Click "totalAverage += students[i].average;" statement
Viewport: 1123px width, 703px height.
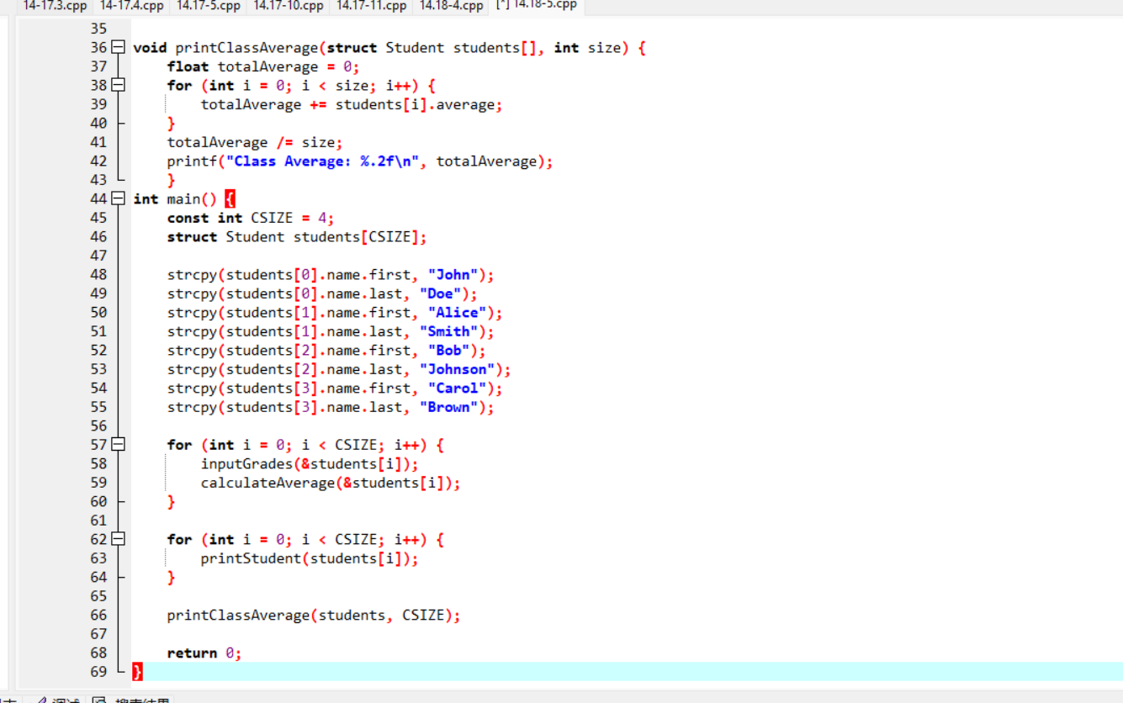(352, 105)
